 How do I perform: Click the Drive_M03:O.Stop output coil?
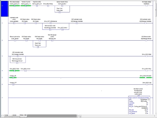point(147,71)
